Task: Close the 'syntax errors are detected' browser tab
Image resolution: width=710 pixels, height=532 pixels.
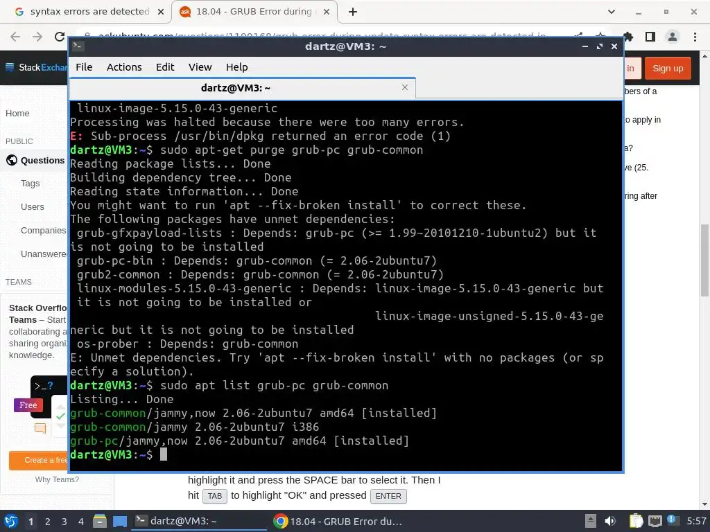Action: tap(161, 12)
